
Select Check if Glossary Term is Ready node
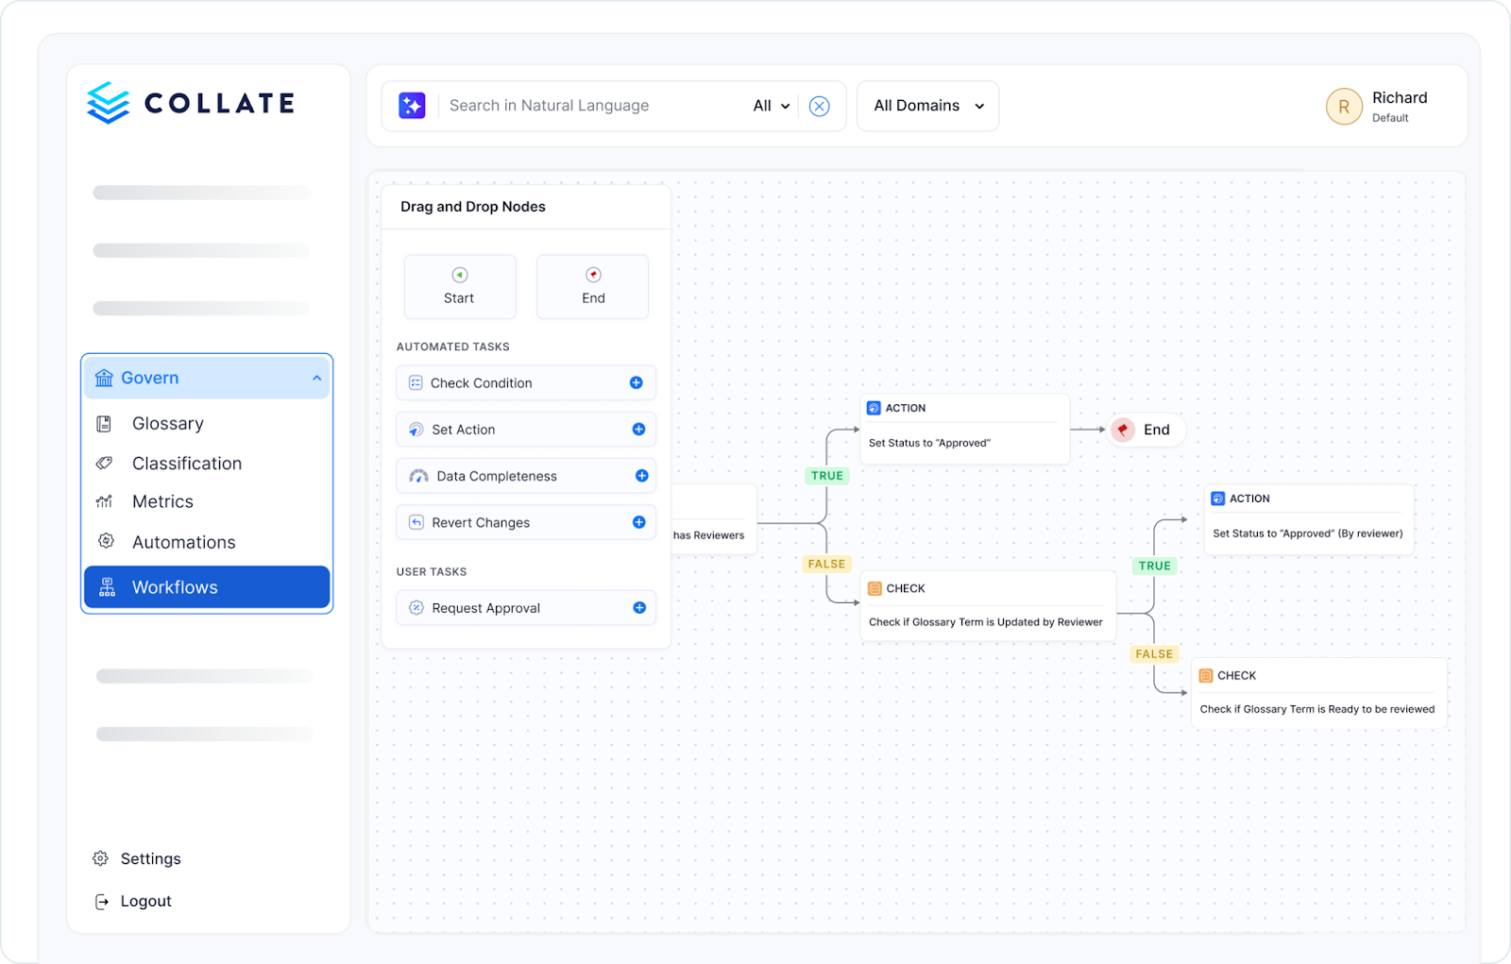1319,692
